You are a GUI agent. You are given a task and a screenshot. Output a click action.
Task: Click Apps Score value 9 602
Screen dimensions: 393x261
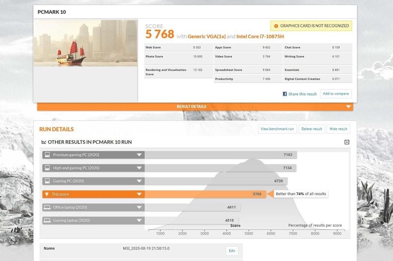pos(266,47)
